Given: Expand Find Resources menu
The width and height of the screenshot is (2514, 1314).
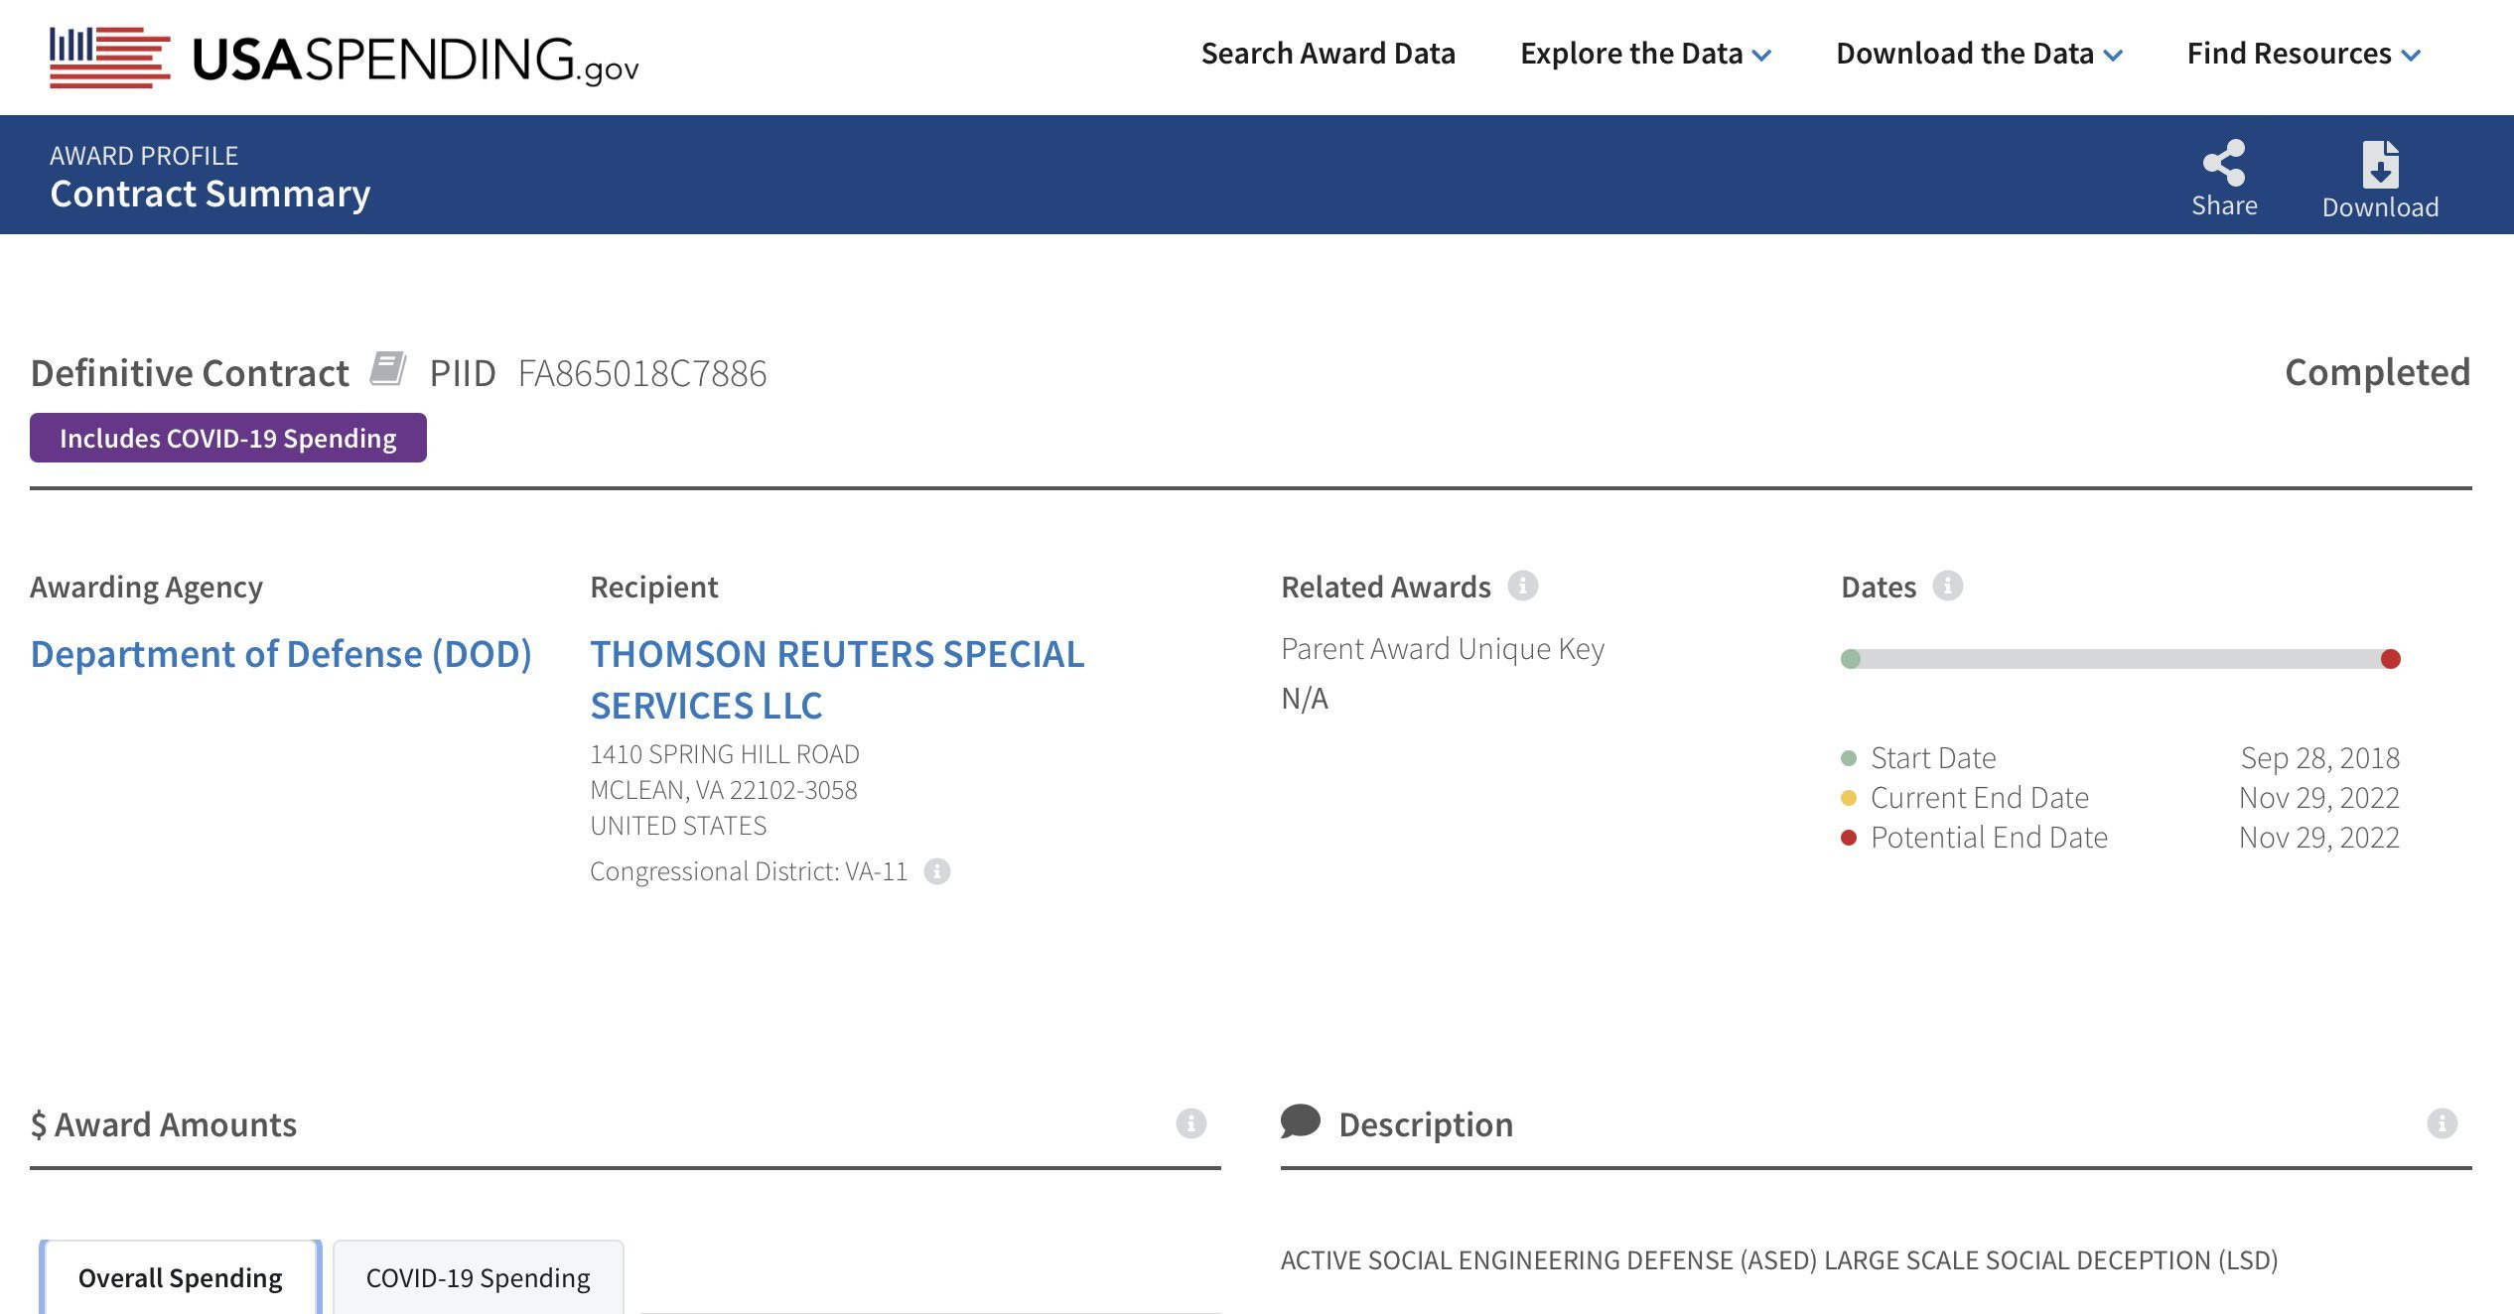Looking at the screenshot, I should [x=2304, y=54].
